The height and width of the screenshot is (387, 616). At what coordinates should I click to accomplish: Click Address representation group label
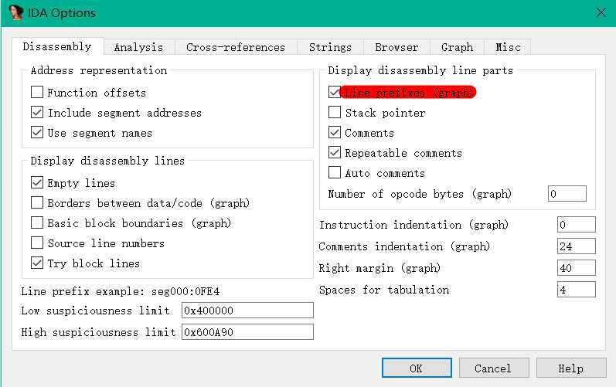click(x=99, y=70)
